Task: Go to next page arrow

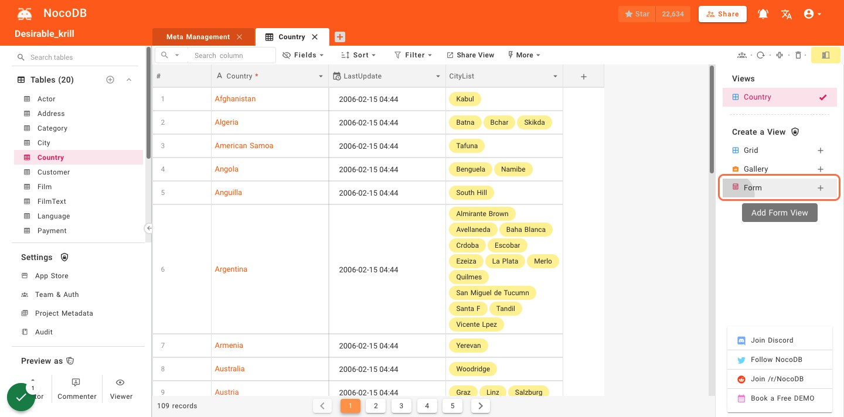Action: pyautogui.click(x=481, y=406)
